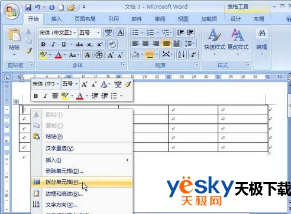Toggle Justify alignment in paragraph group

tap(166, 44)
